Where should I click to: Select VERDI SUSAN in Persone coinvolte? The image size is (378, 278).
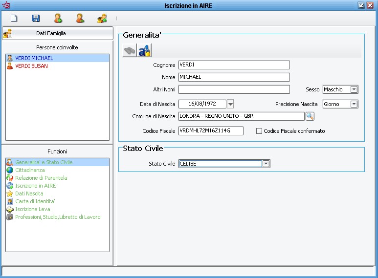click(x=31, y=66)
